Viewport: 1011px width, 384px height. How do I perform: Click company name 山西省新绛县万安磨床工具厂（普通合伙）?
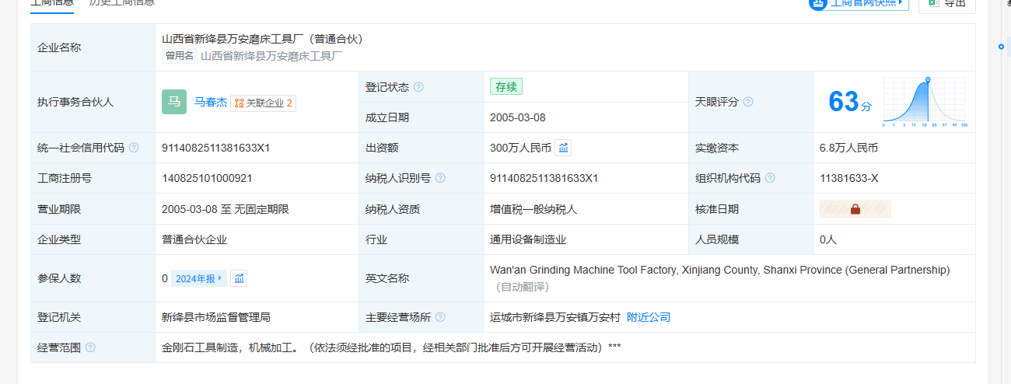264,39
